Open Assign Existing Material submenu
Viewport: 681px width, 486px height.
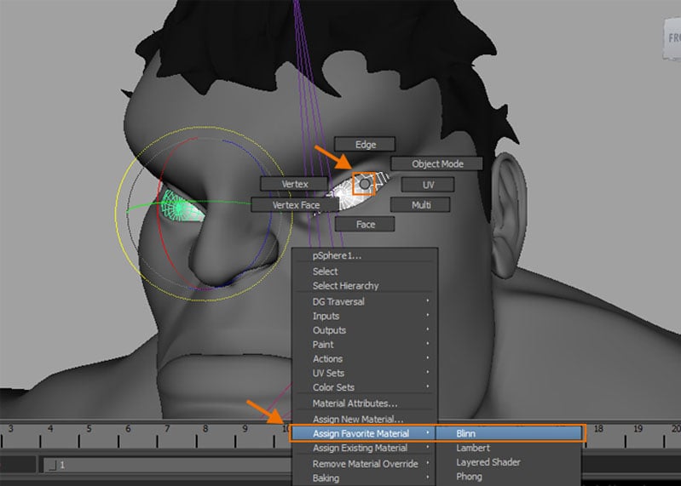point(365,448)
